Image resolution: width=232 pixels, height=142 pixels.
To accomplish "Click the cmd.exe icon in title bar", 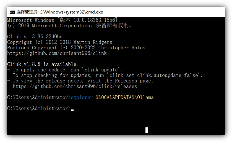I will pos(12,12).
